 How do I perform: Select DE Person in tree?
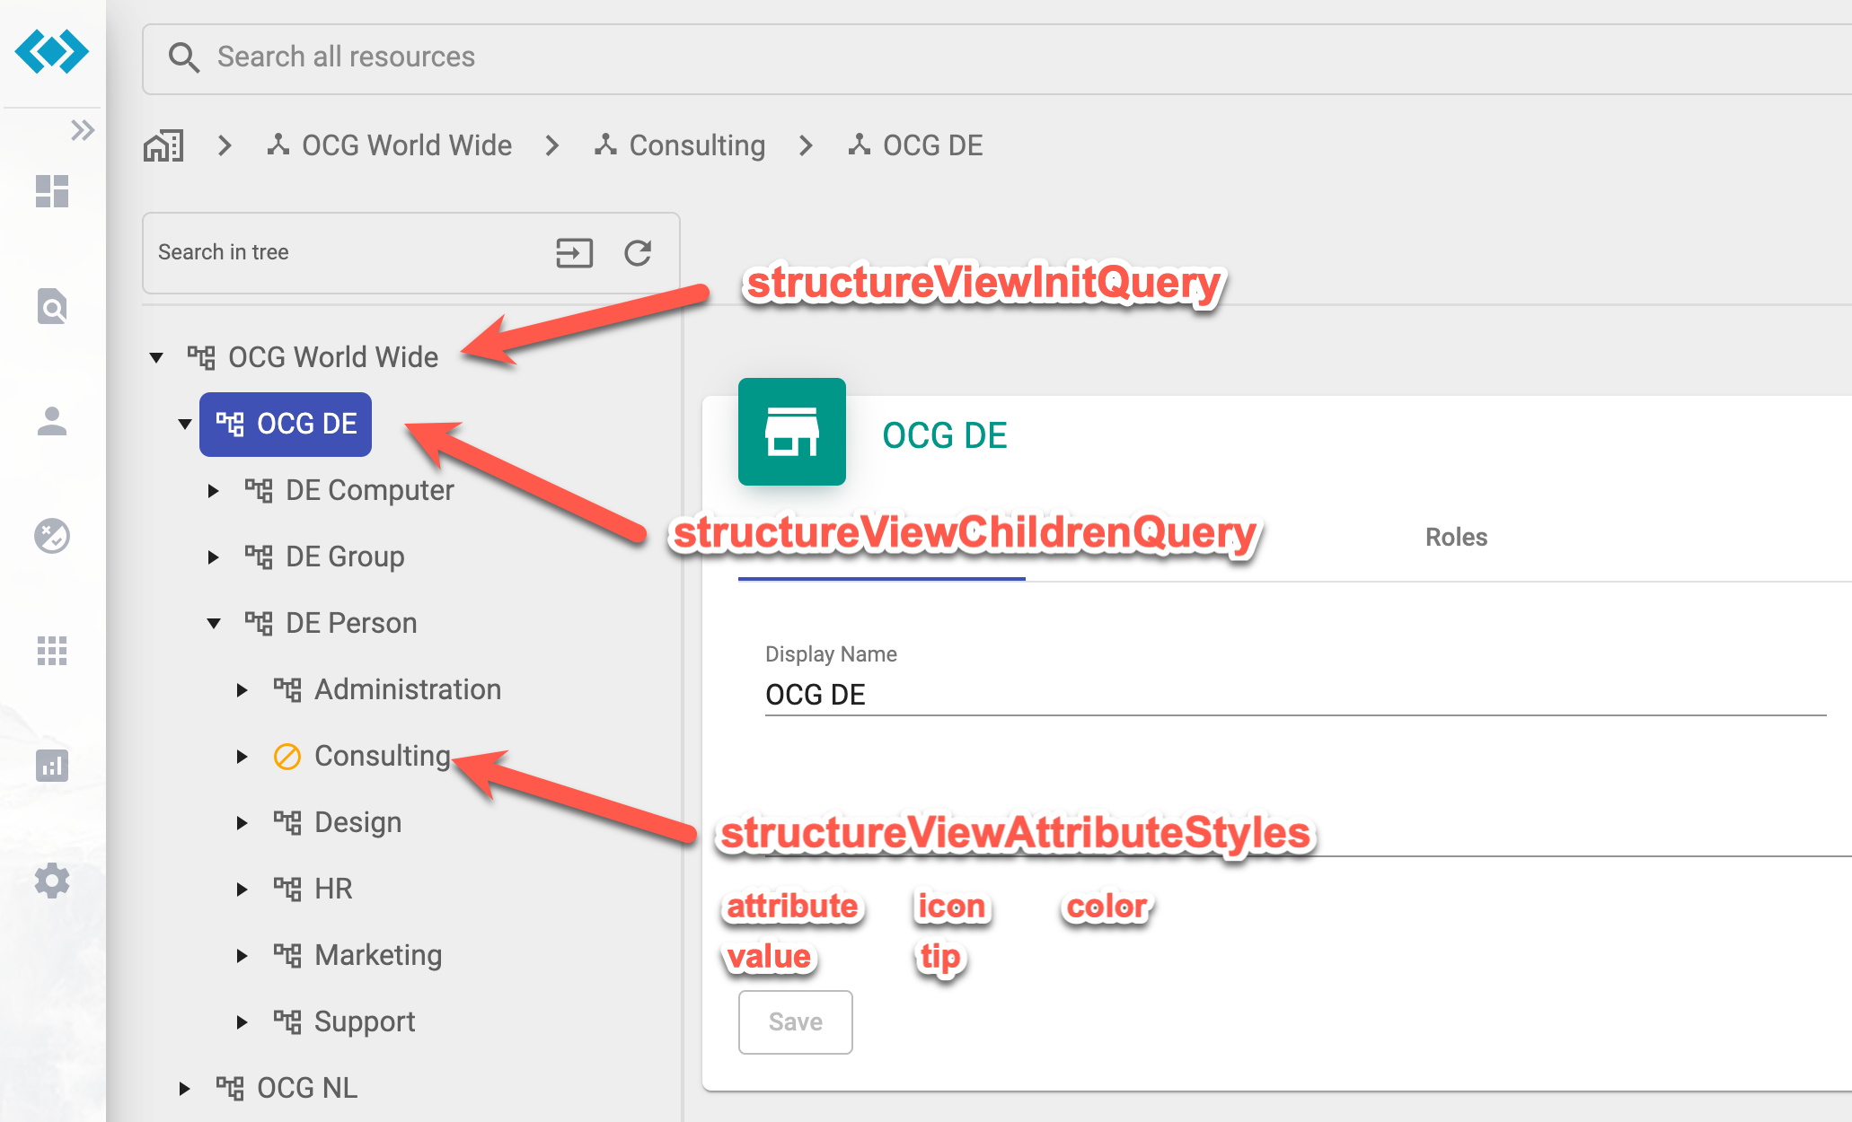click(x=351, y=623)
